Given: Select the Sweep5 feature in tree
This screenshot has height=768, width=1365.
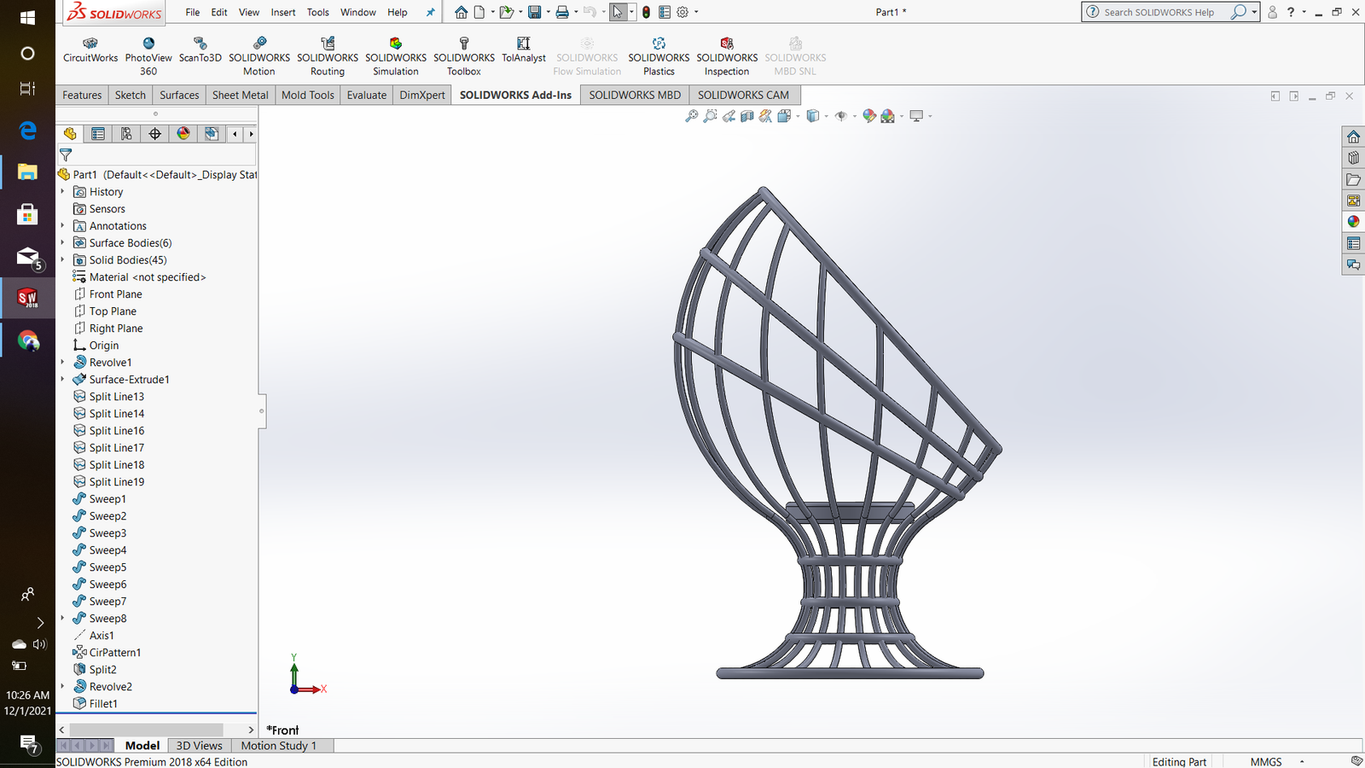Looking at the screenshot, I should point(107,567).
